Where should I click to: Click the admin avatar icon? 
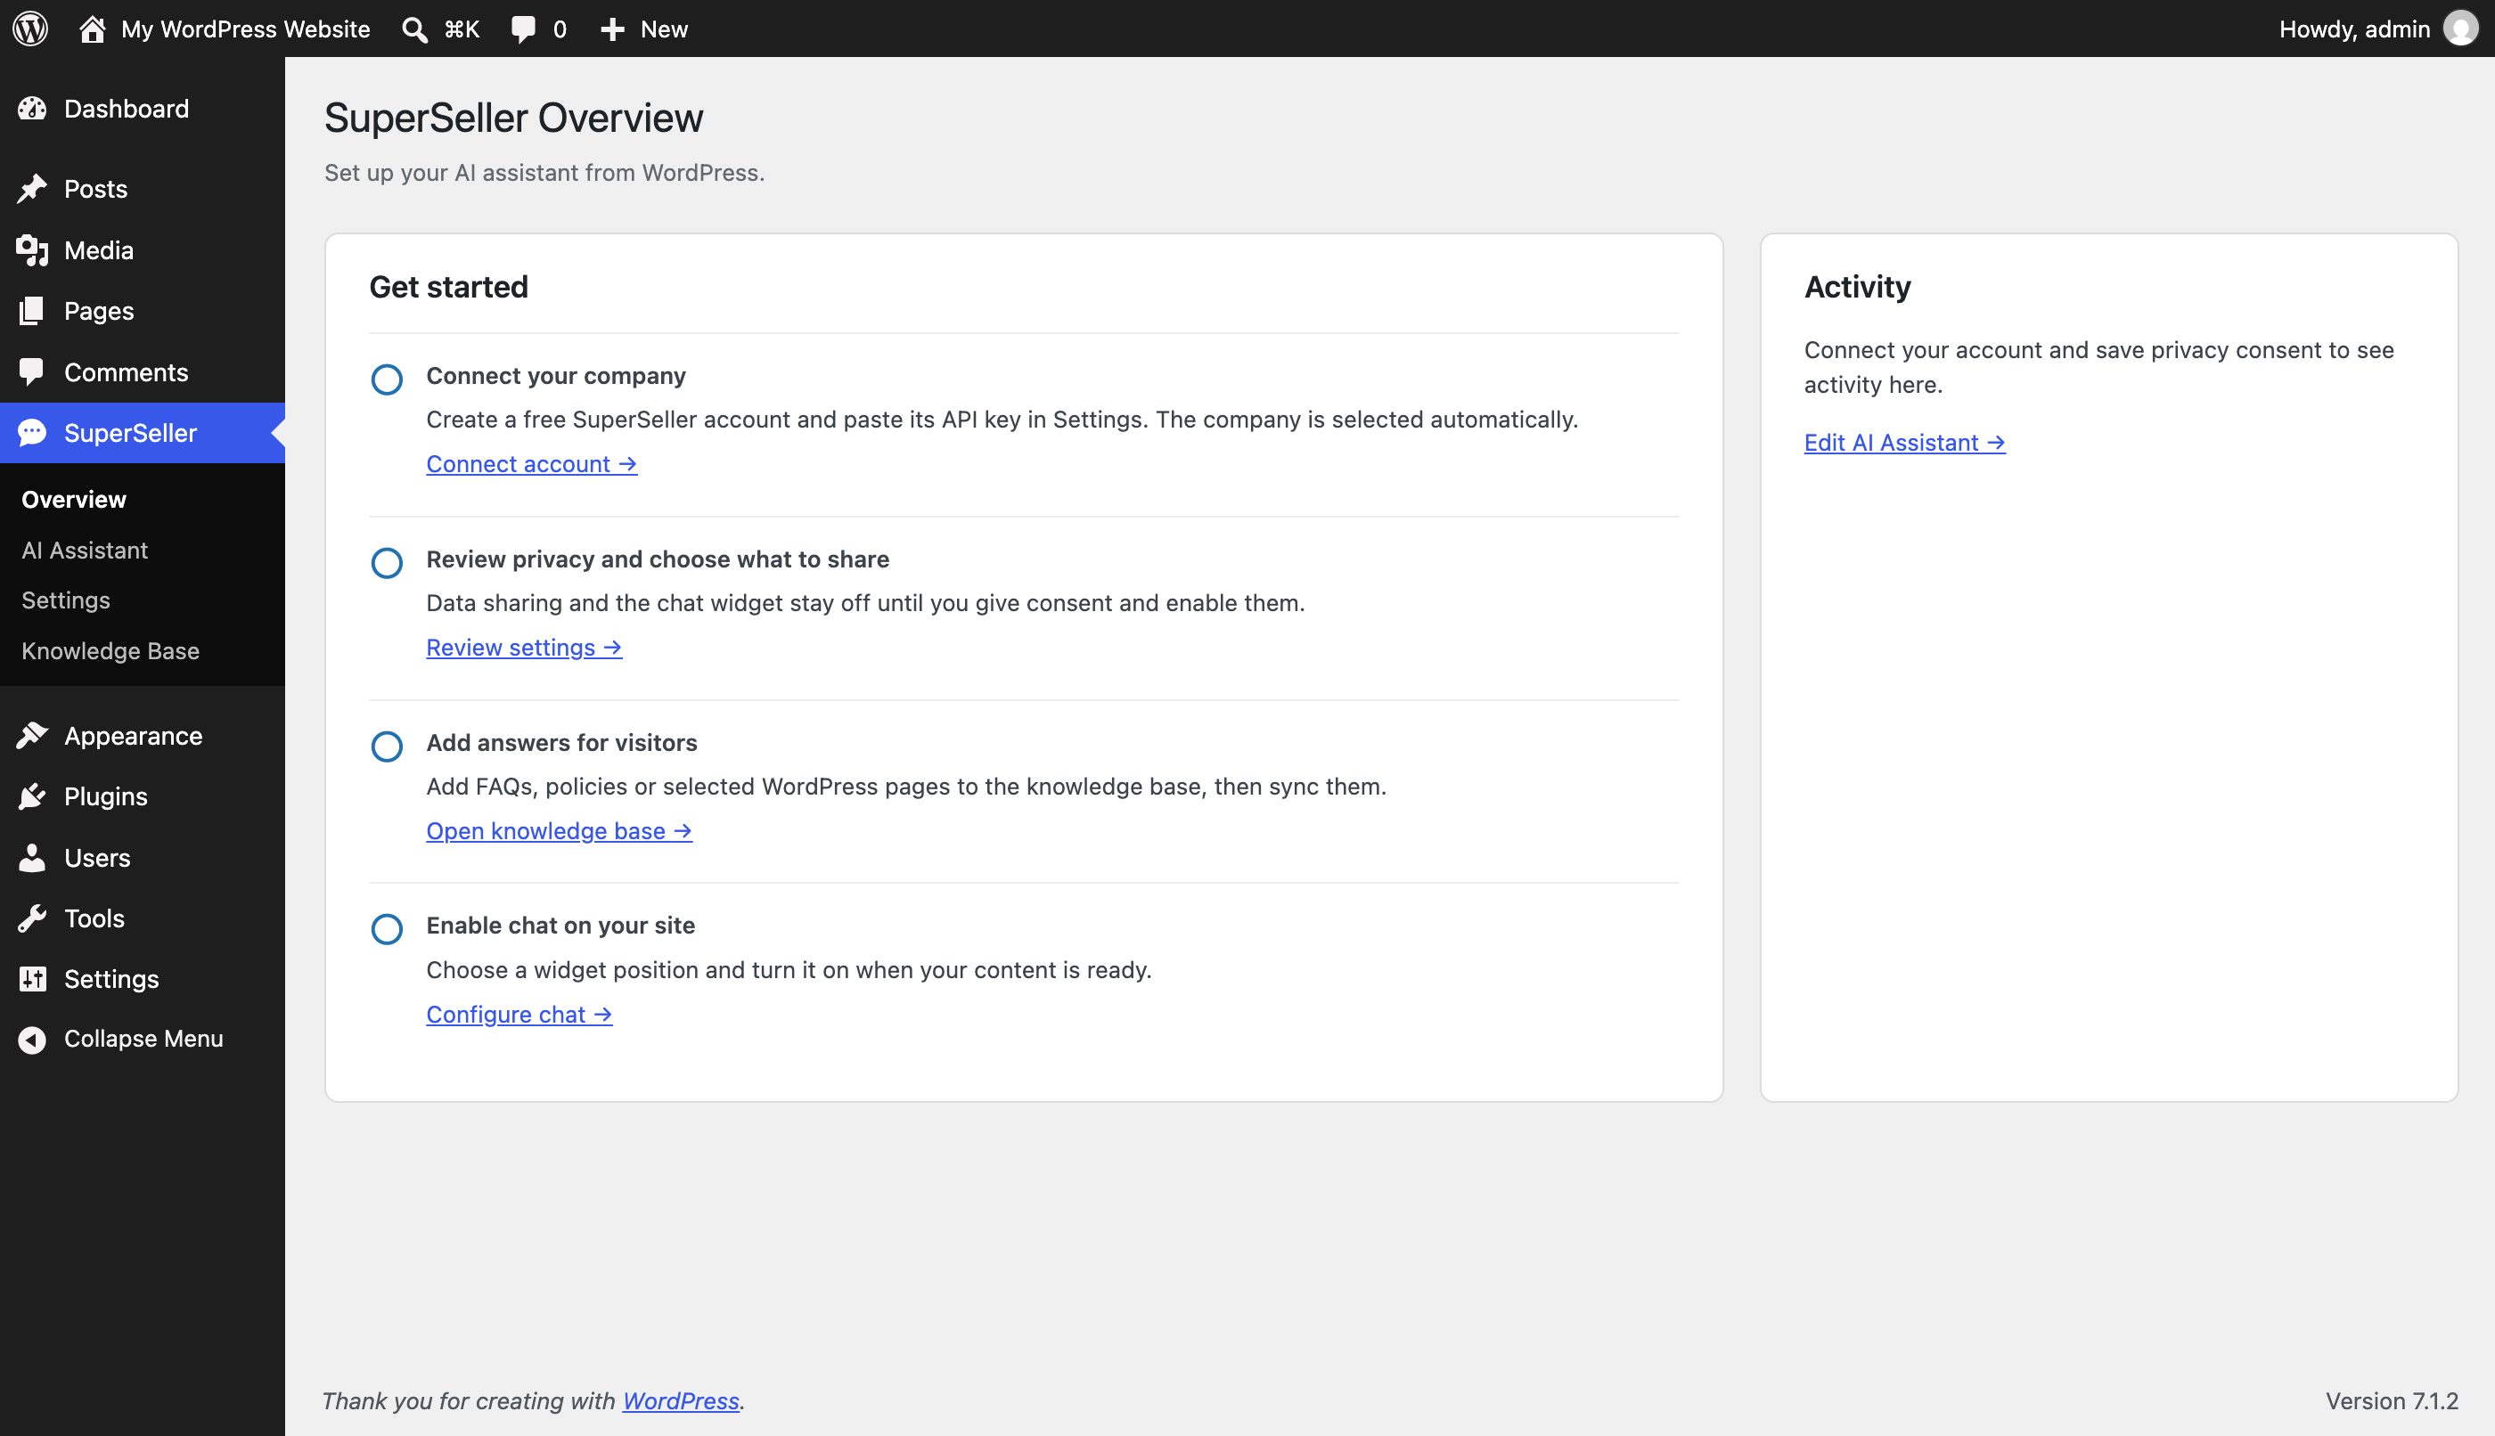coord(2460,29)
